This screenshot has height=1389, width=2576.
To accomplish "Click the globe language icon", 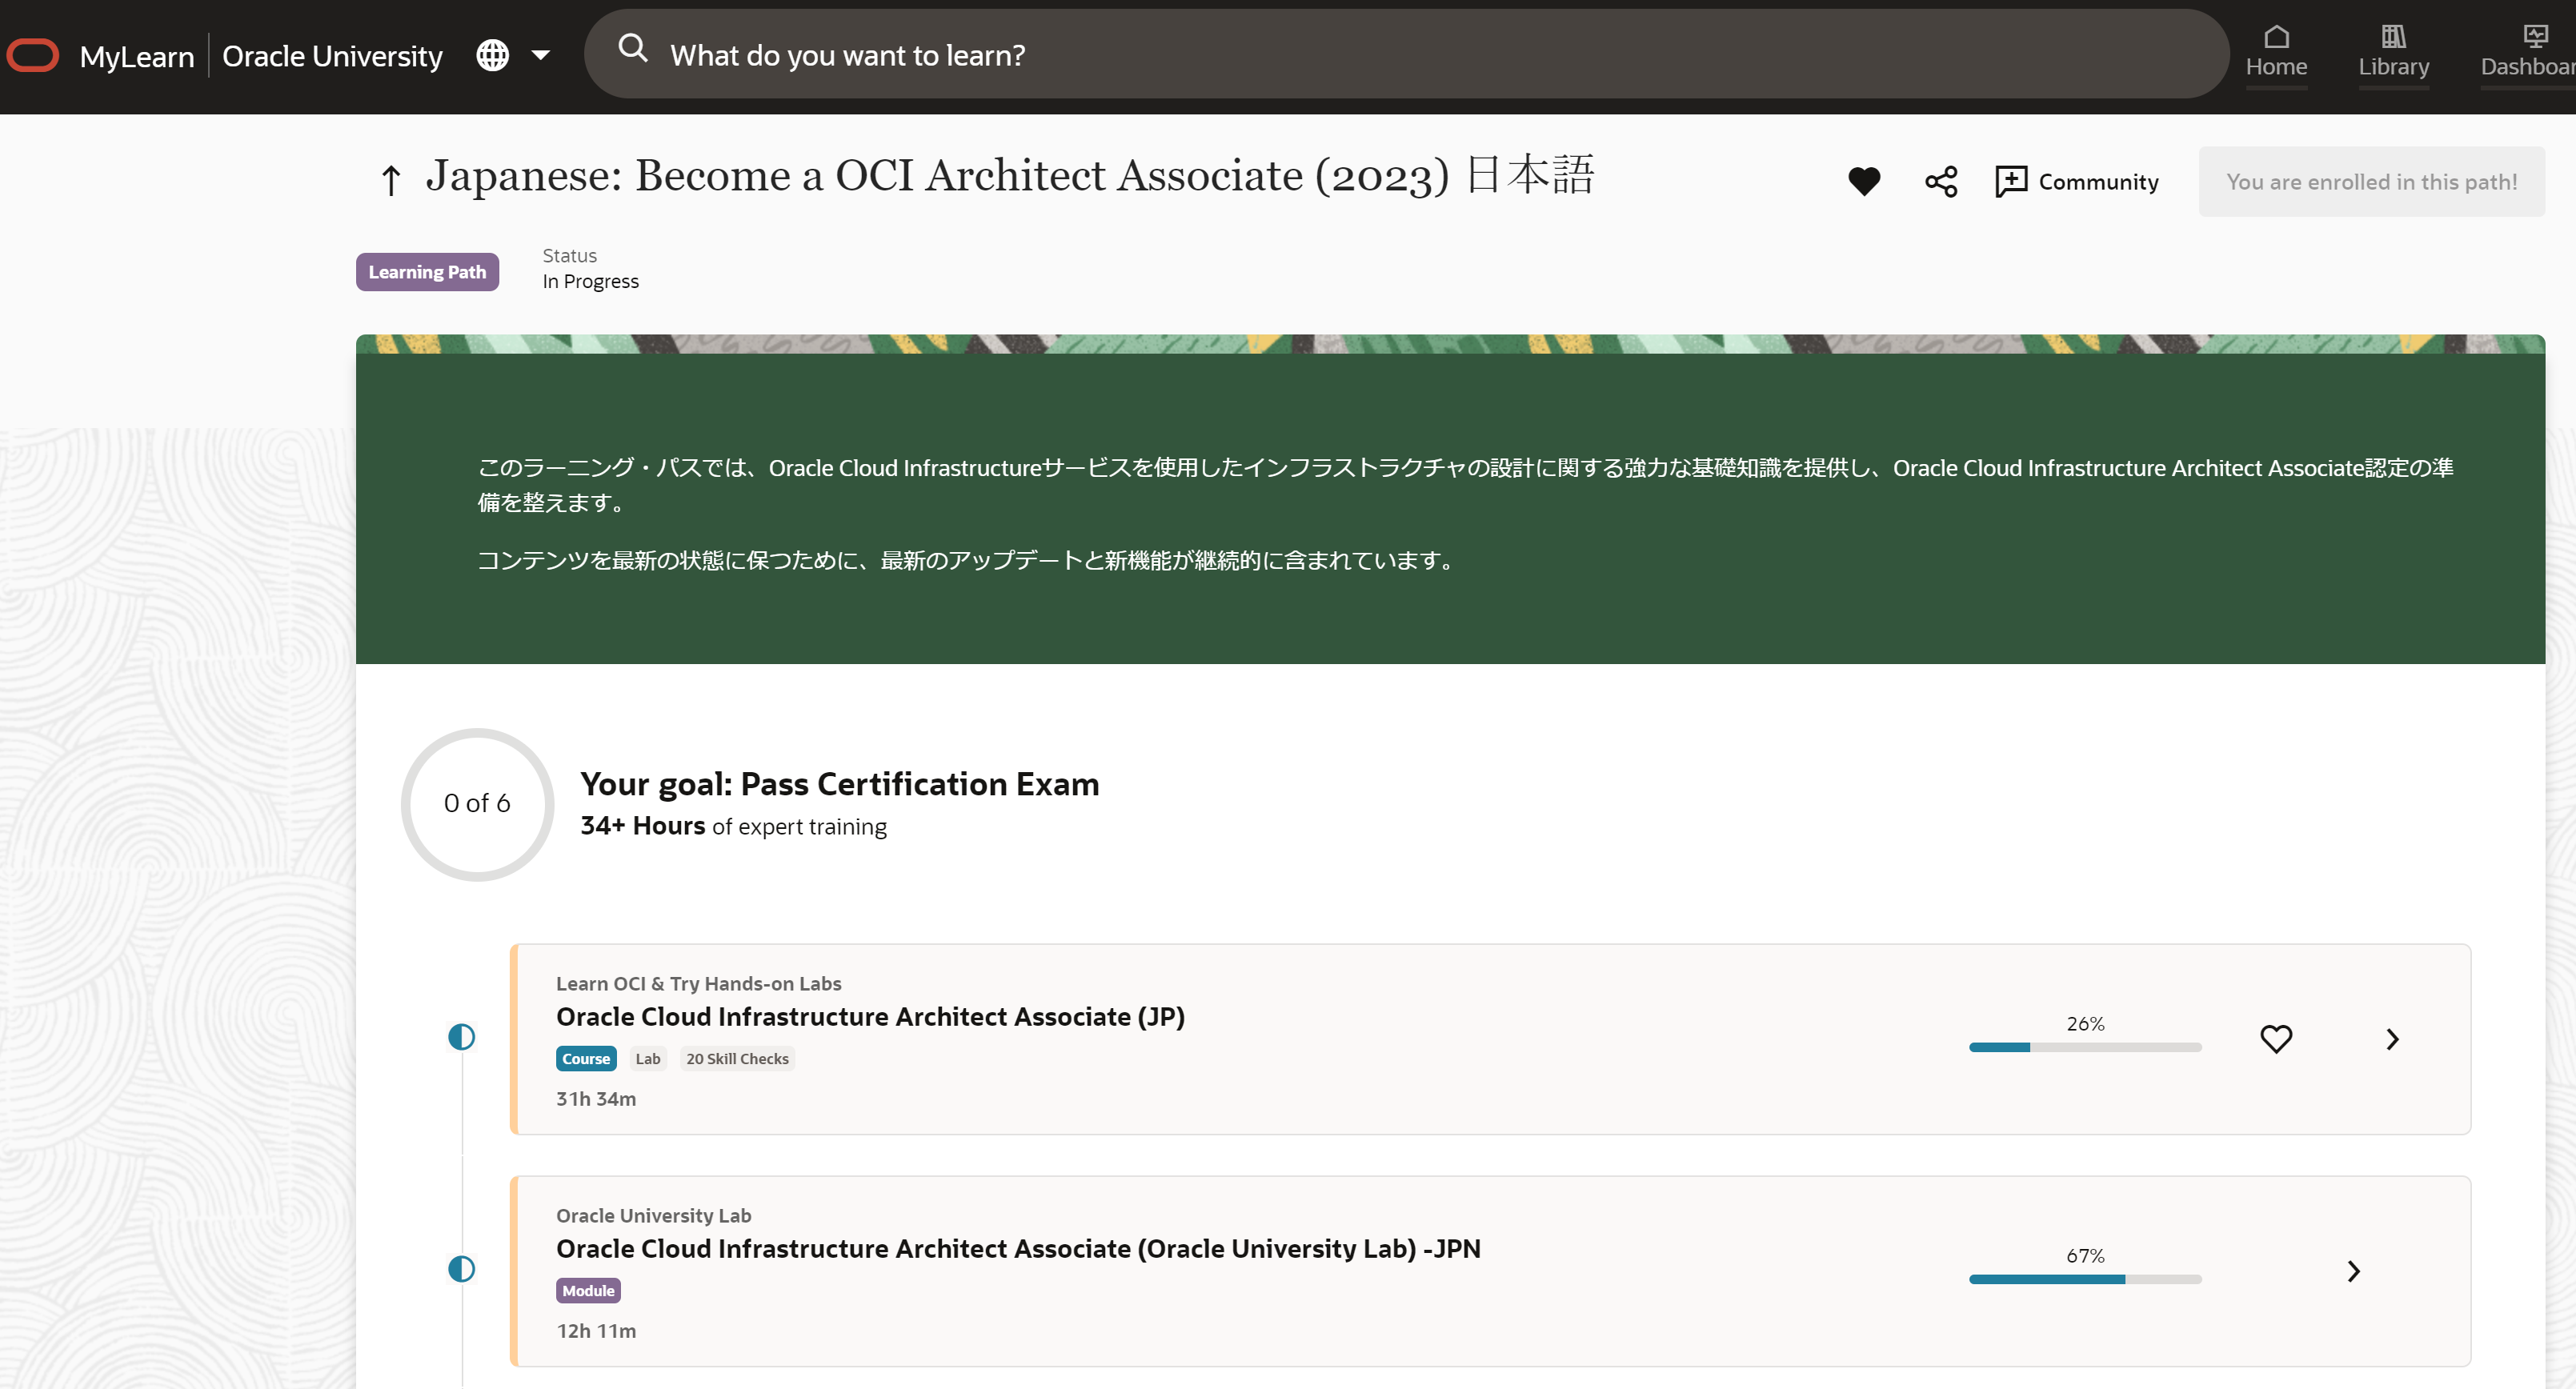I will (x=492, y=55).
